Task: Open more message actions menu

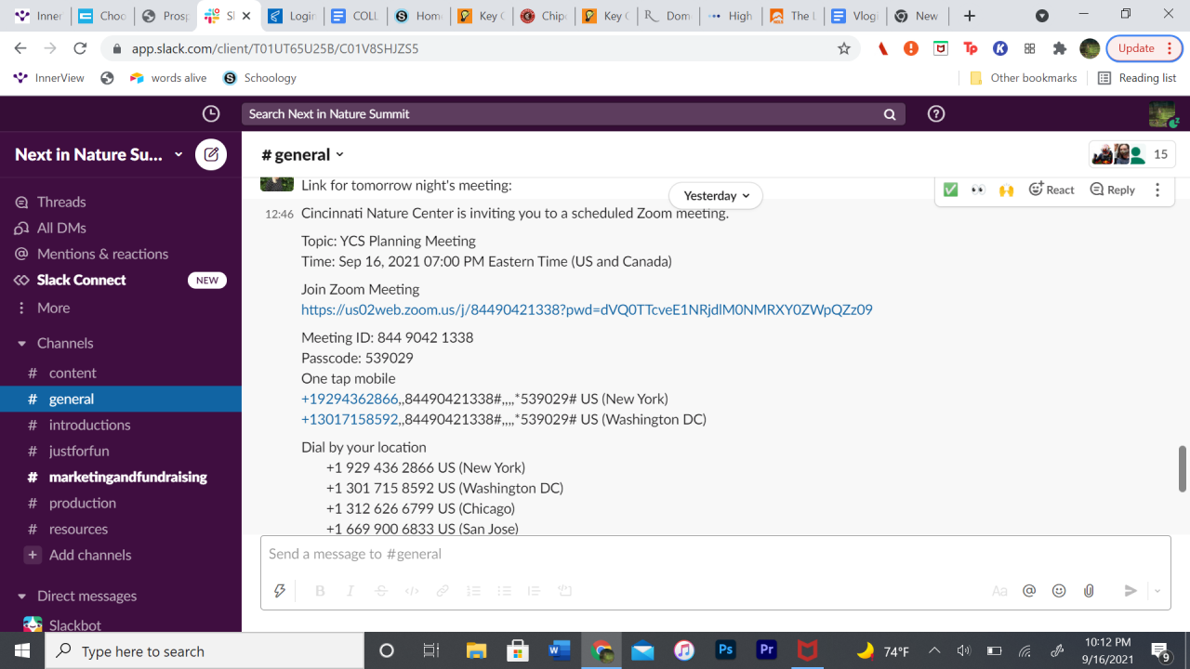Action: click(1157, 190)
